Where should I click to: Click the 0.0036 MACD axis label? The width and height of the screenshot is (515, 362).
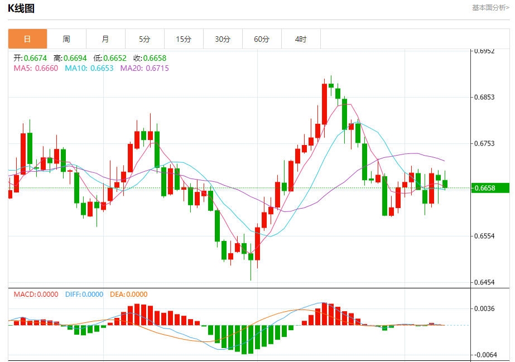[x=484, y=308]
